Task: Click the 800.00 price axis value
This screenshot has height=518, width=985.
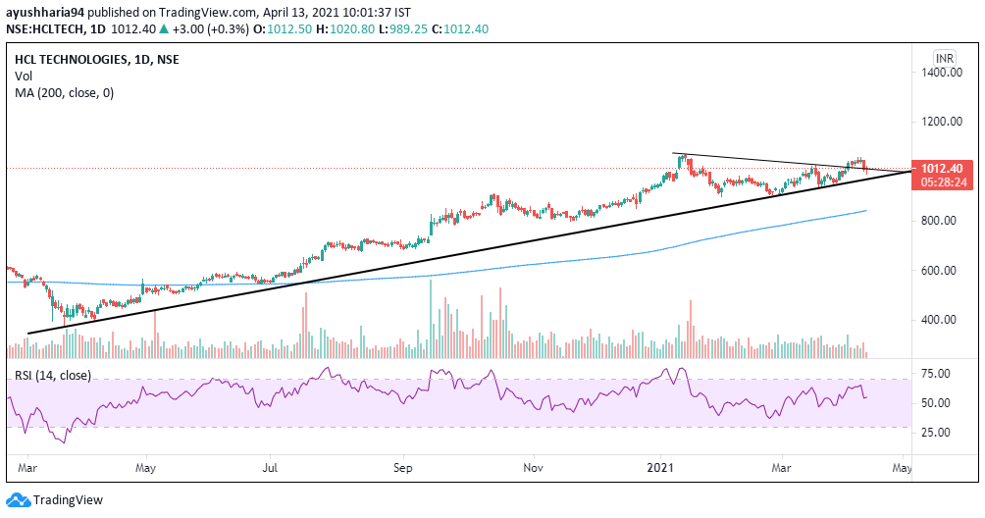Action: coord(939,221)
